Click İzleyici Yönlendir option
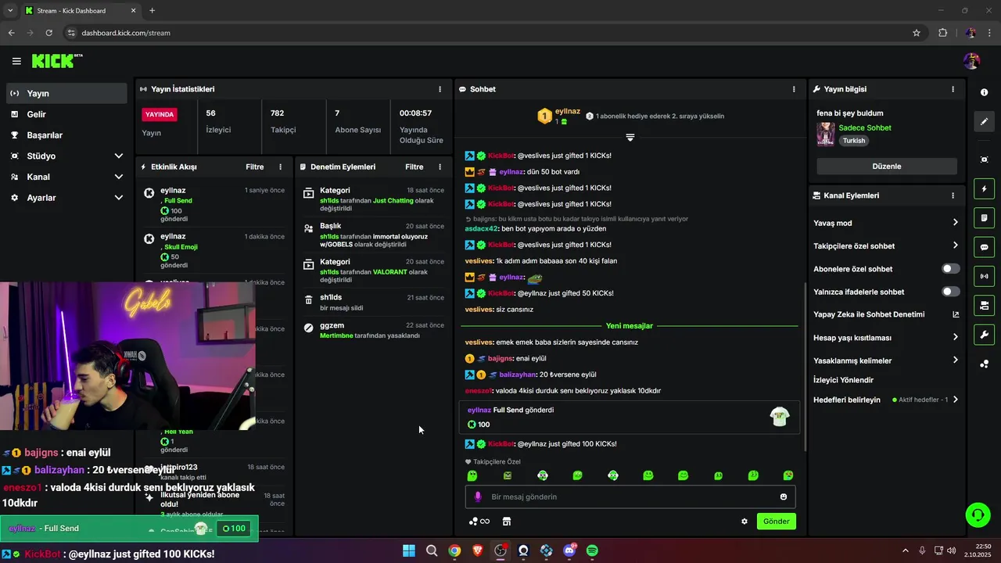The height and width of the screenshot is (563, 1001). click(843, 380)
